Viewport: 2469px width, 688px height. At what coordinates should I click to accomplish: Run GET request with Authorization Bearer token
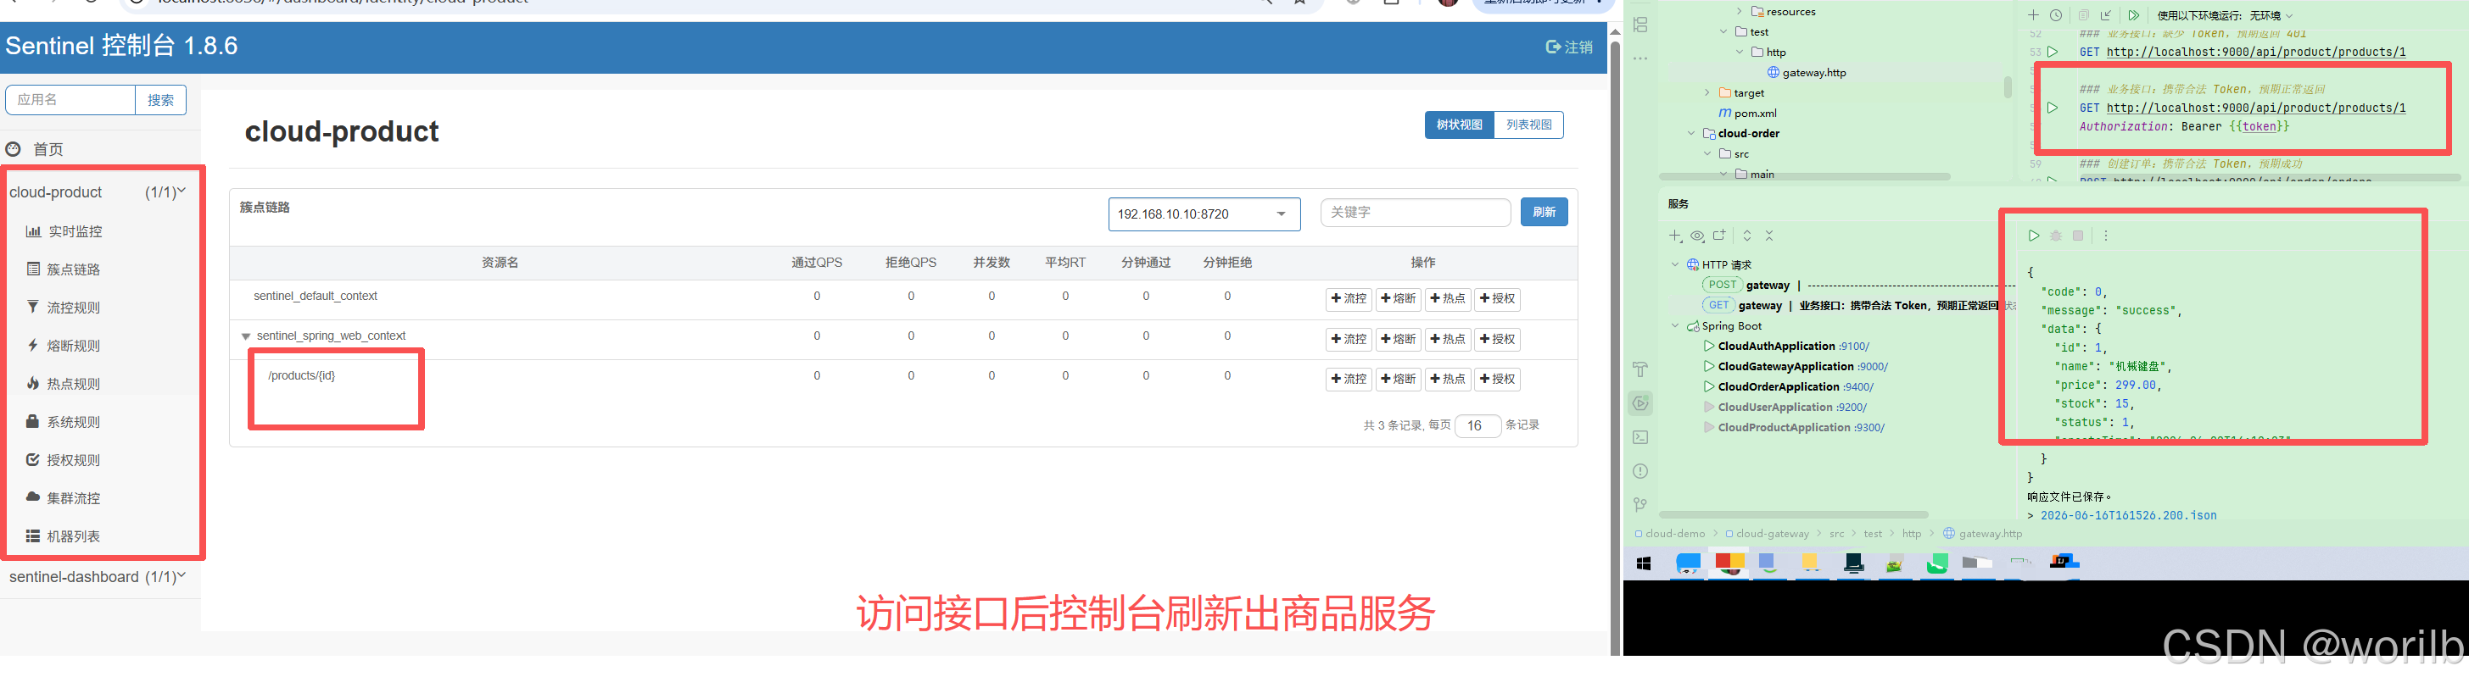point(2052,108)
